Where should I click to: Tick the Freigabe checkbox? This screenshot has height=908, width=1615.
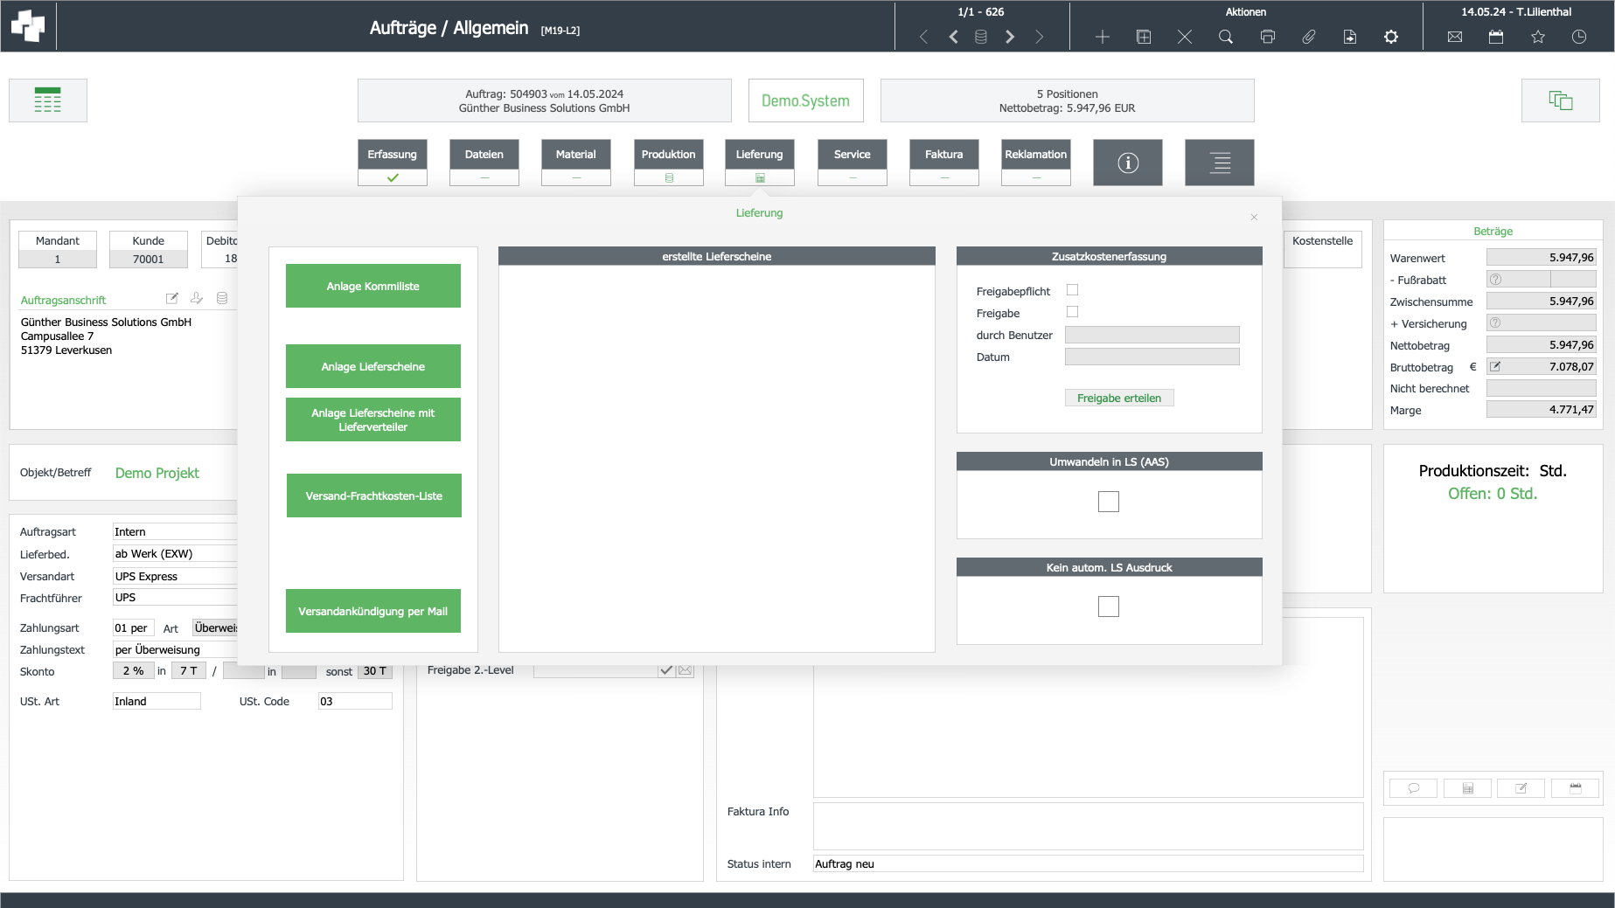tap(1072, 312)
